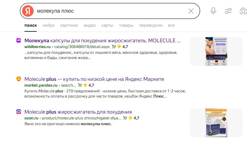Screen dimensions: 247x145
Task: Go to the товары tab
Action: coord(126,25)
